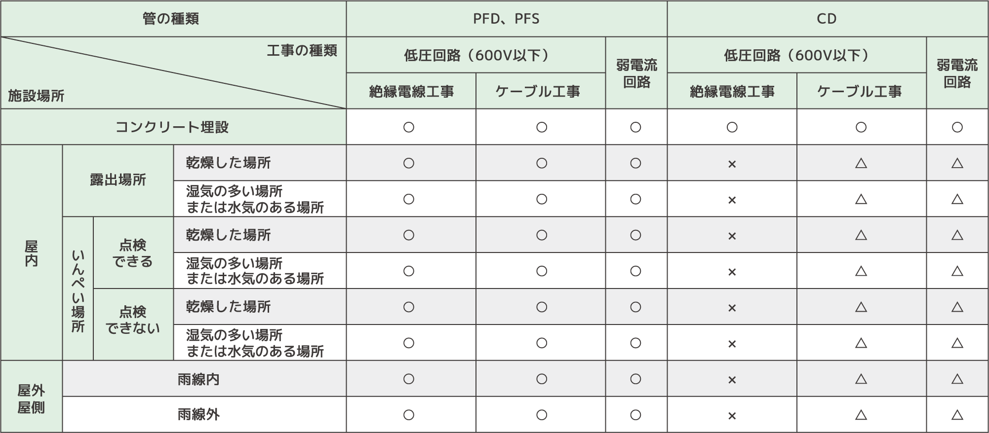Viewport: 989px width, 433px height.
Task: Click the 屋内 row group label
Action: (31, 253)
